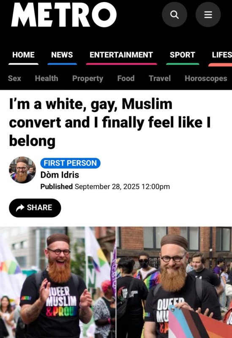Click the share arrow icon

pyautogui.click(x=20, y=208)
